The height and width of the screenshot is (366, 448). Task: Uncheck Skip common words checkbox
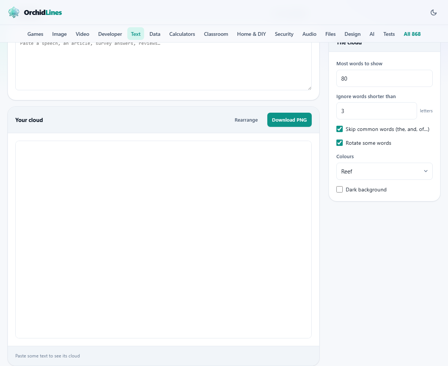click(x=340, y=129)
